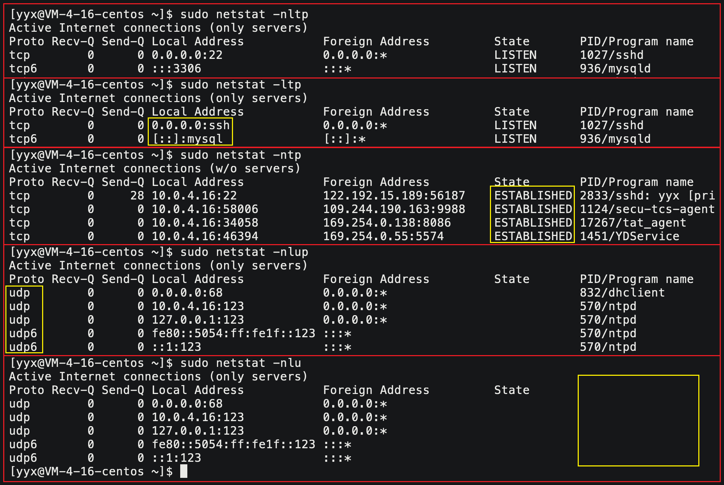Click the 'sudo netstat -ltp' command text
The image size is (724, 485).
point(241,85)
